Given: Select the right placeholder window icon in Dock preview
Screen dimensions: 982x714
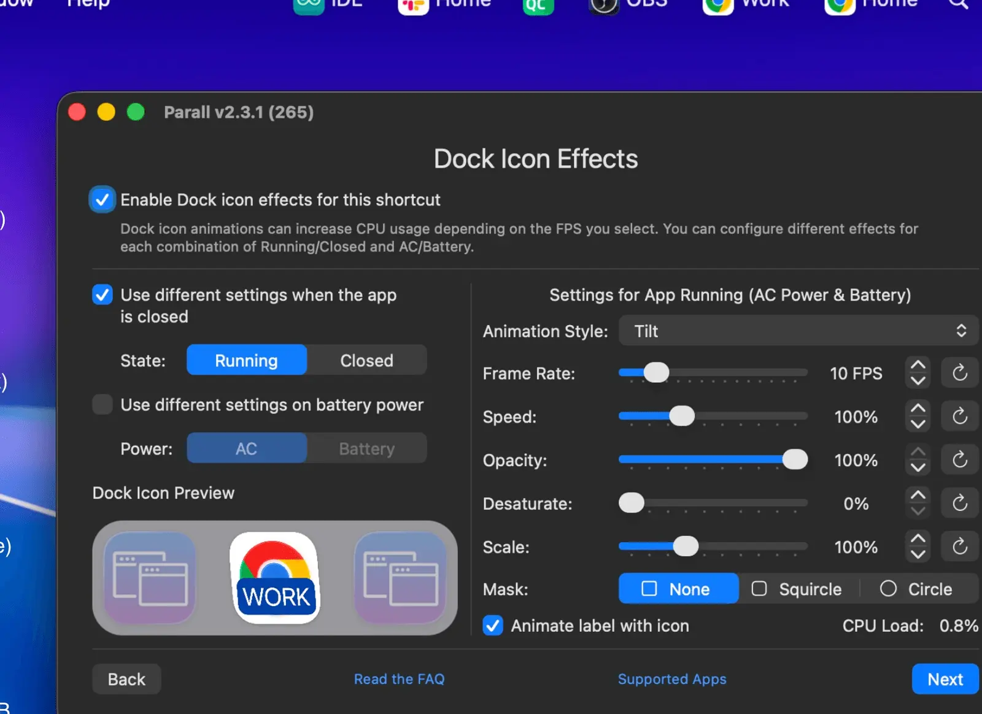Looking at the screenshot, I should (x=400, y=578).
